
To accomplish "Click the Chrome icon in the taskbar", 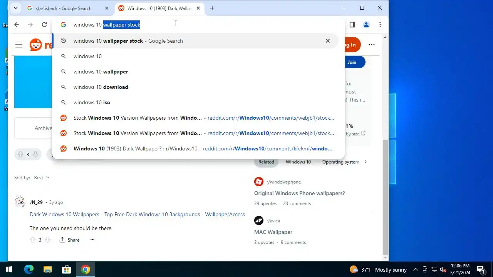I will 86,269.
